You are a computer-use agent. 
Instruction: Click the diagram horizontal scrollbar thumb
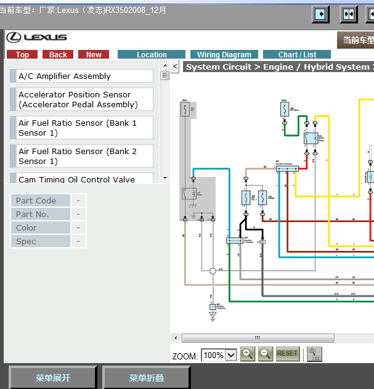pyautogui.click(x=258, y=338)
